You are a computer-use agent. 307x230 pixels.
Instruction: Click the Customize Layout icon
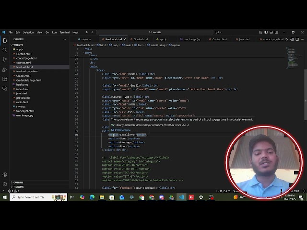tap(261, 32)
